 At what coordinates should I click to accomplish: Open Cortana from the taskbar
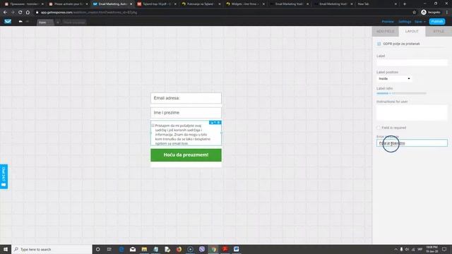coord(97,249)
